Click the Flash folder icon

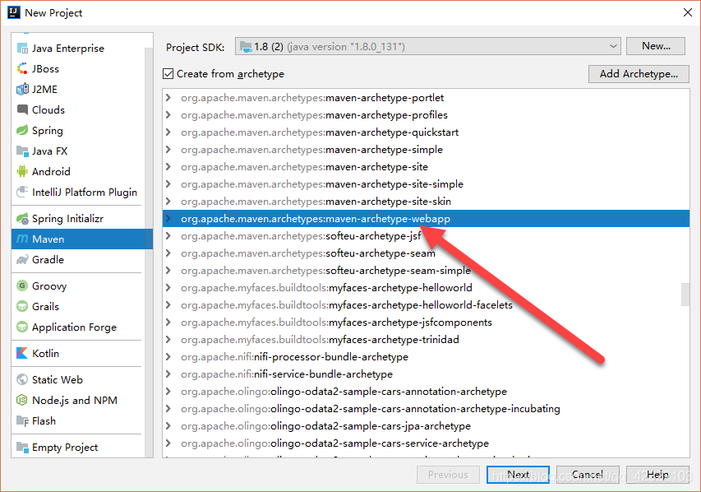tap(22, 420)
